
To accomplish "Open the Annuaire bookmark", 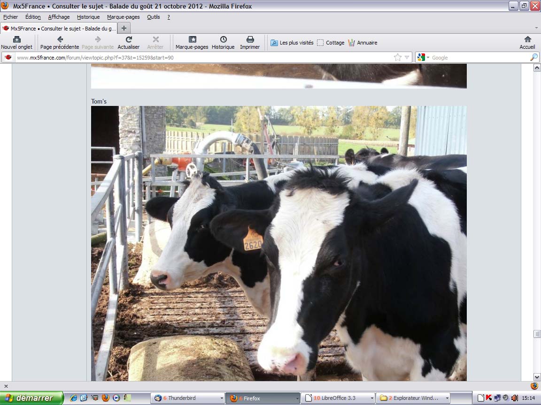I will tap(363, 43).
